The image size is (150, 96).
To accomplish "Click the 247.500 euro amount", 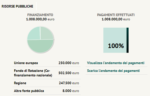I will [69, 83].
